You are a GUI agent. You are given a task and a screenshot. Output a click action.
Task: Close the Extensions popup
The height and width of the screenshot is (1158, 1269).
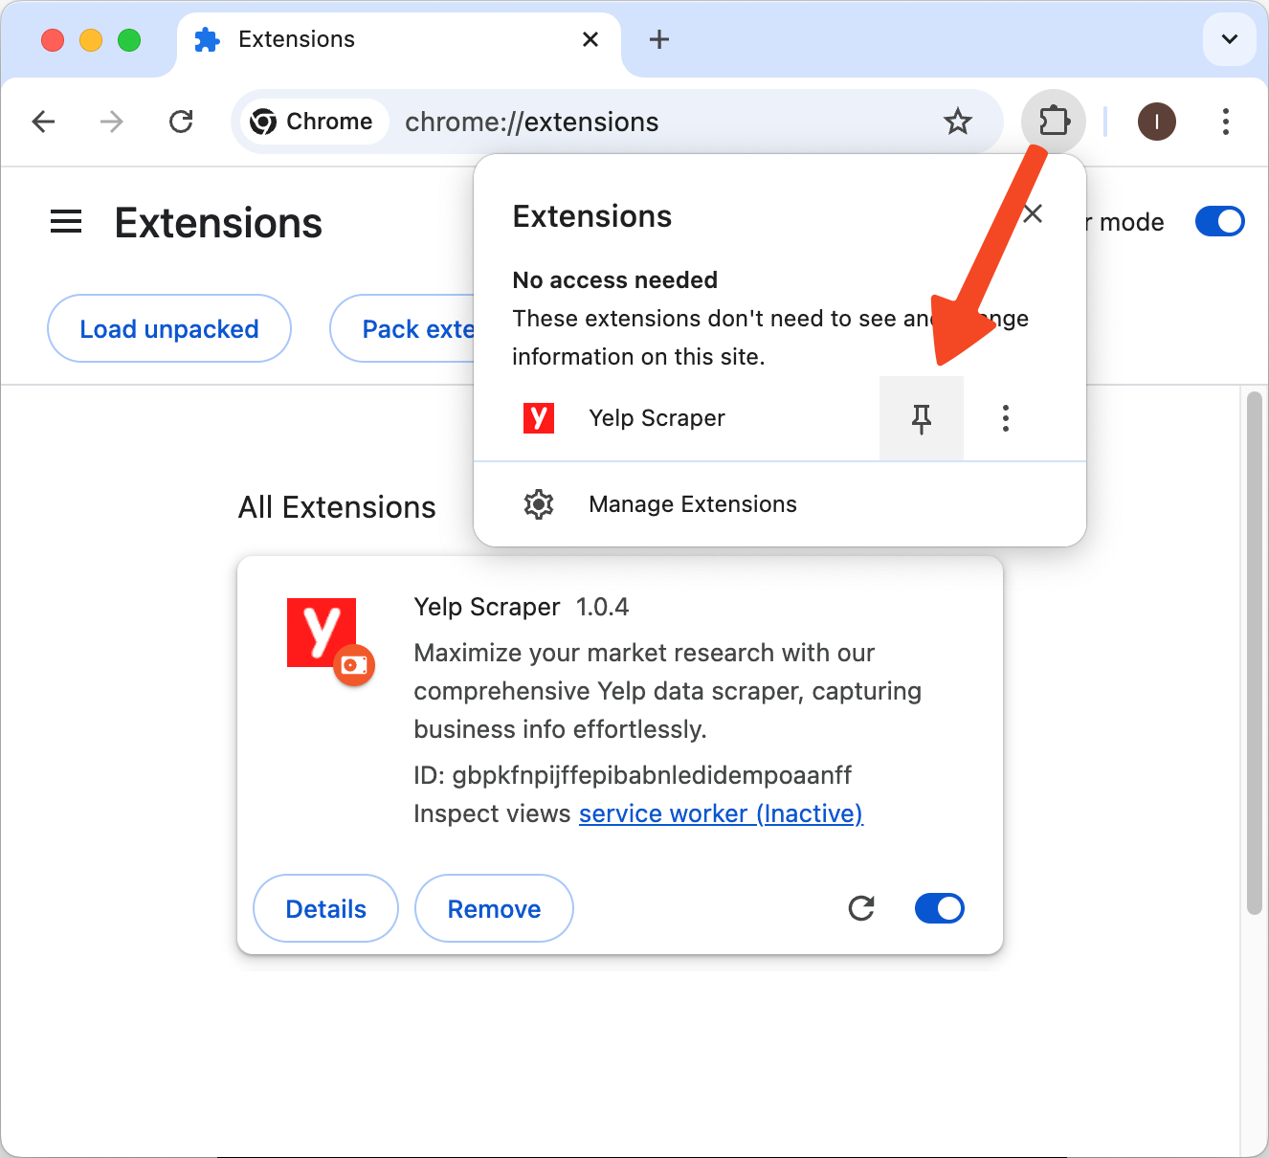pos(1033,213)
